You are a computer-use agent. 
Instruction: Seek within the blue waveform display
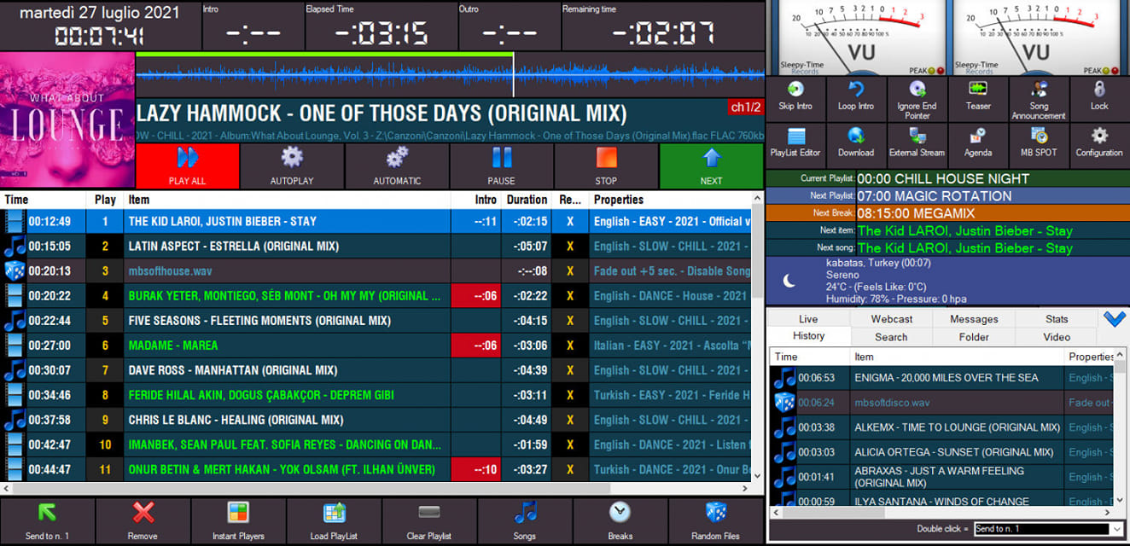(450, 77)
